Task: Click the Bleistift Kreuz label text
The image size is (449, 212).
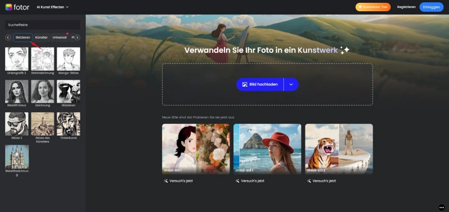Action: coord(17,105)
